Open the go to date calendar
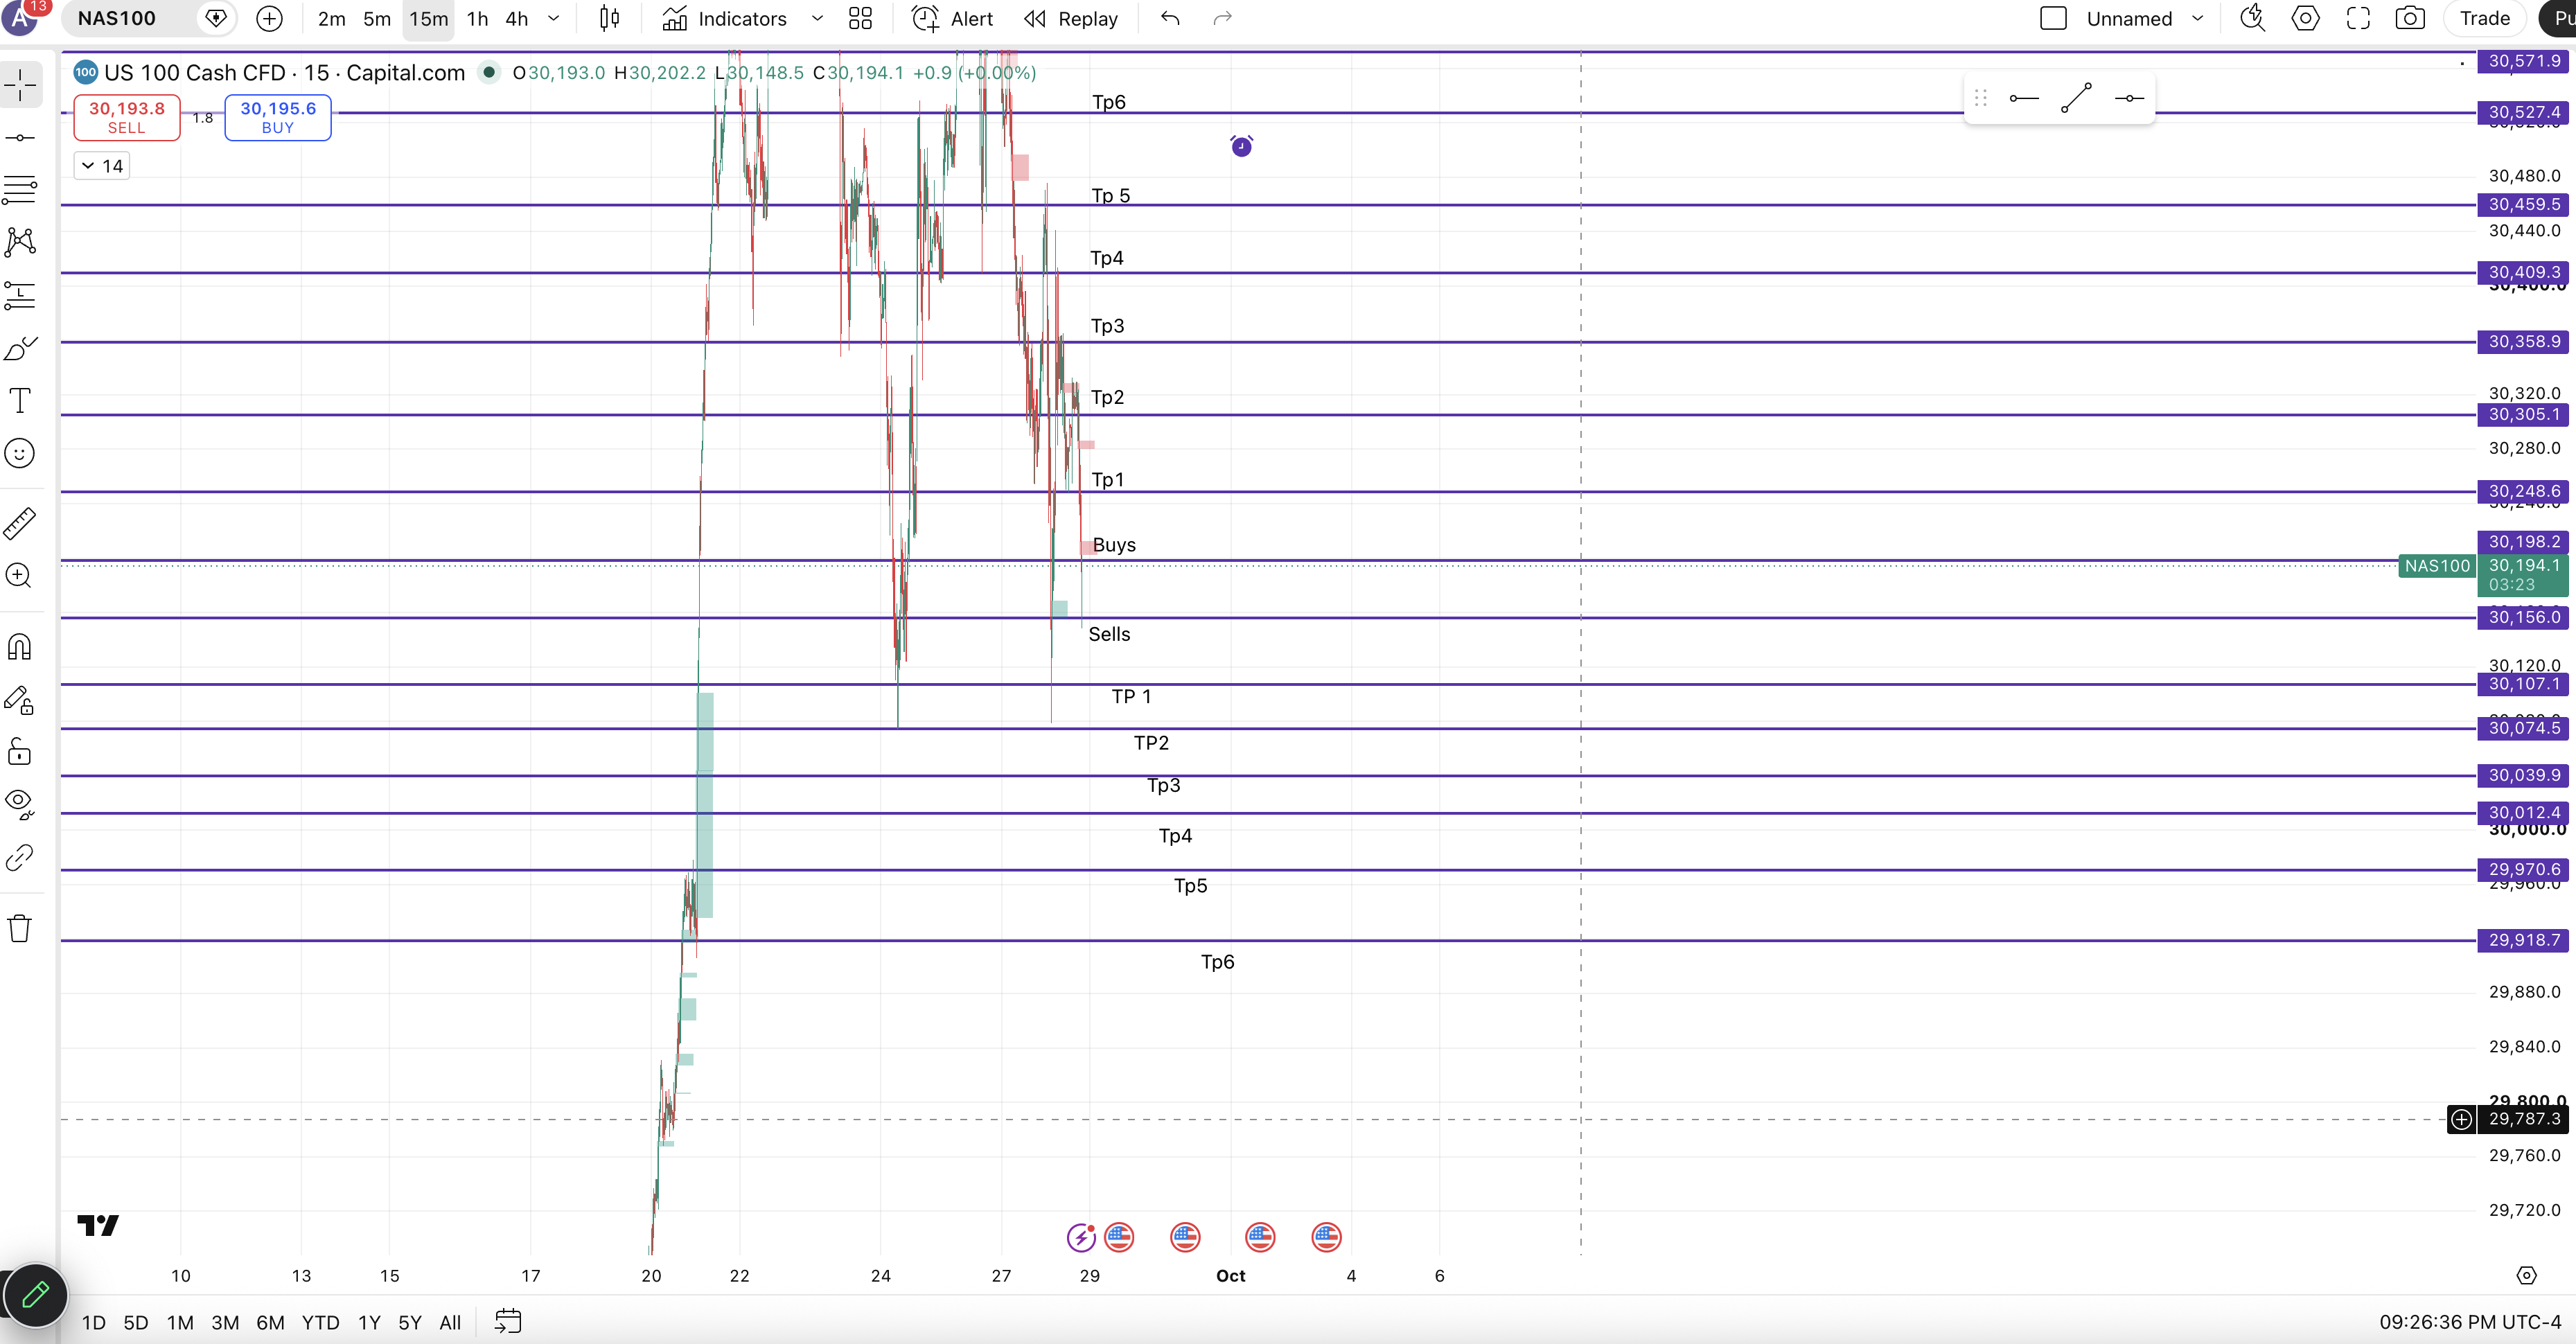Image resolution: width=2576 pixels, height=1344 pixels. [508, 1322]
